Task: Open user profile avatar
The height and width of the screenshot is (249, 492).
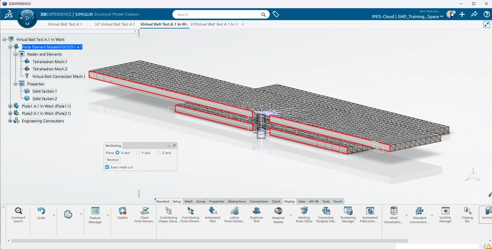Action: [x=450, y=14]
